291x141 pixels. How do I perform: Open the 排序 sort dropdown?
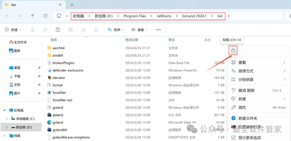(x=116, y=30)
